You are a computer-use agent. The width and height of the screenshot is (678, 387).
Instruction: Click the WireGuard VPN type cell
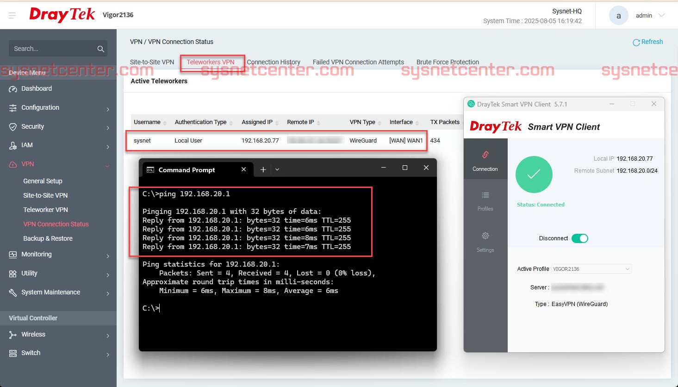pos(363,141)
